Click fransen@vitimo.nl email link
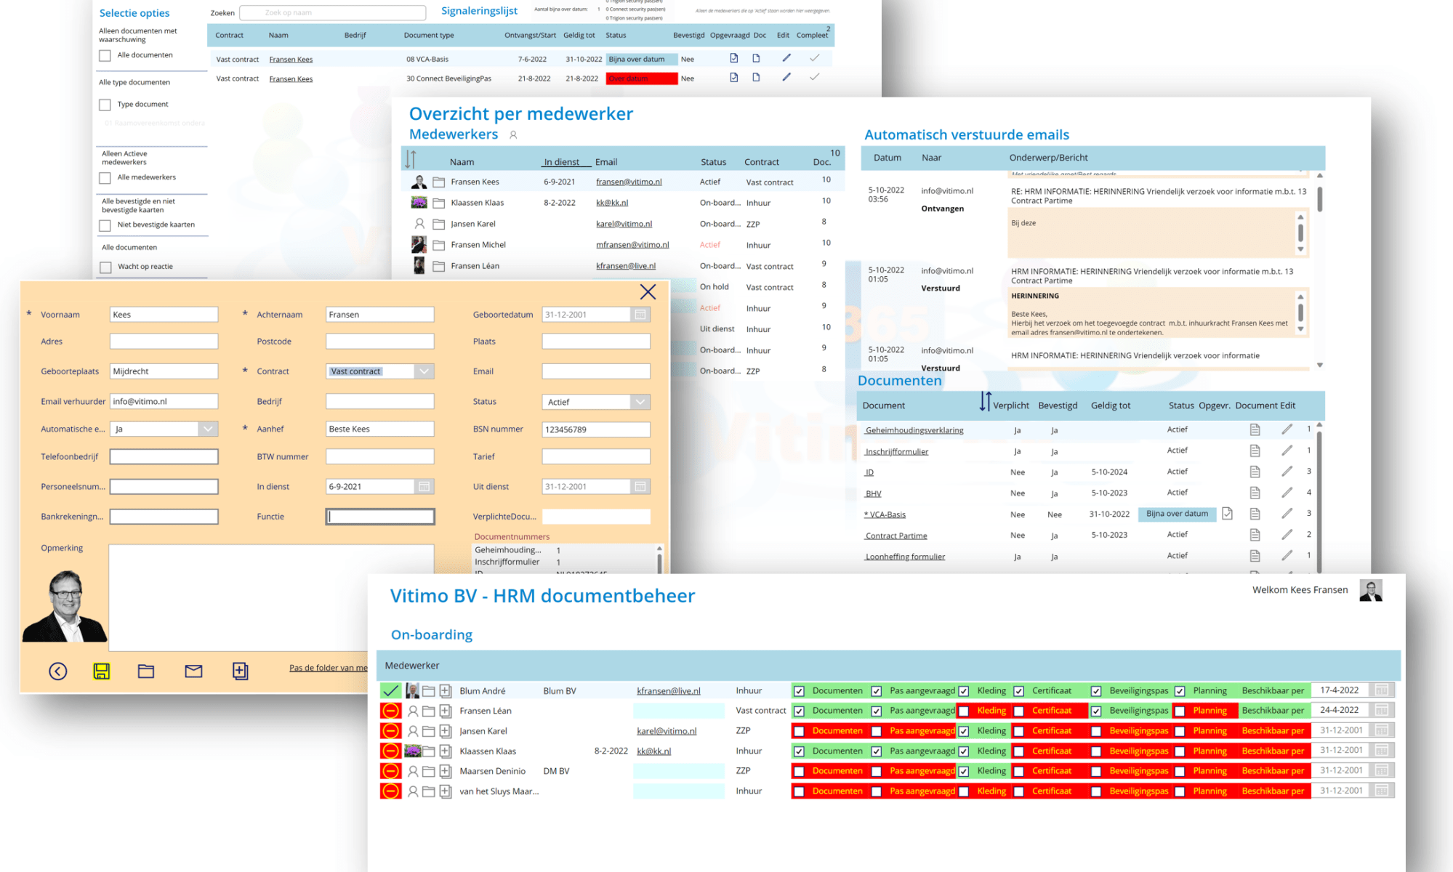 pyautogui.click(x=629, y=182)
